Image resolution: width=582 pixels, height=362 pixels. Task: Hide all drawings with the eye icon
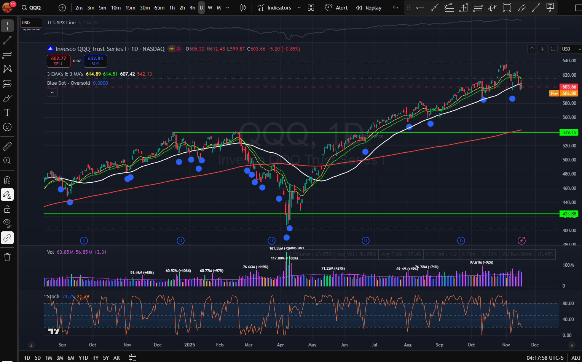[x=7, y=223]
